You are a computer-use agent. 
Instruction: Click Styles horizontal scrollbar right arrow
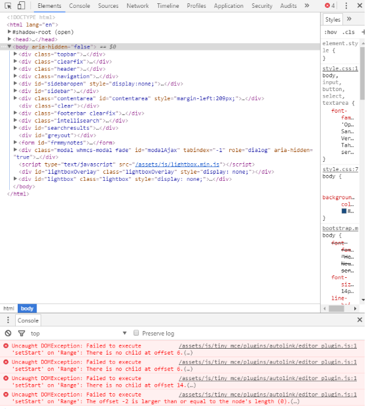coord(355,309)
